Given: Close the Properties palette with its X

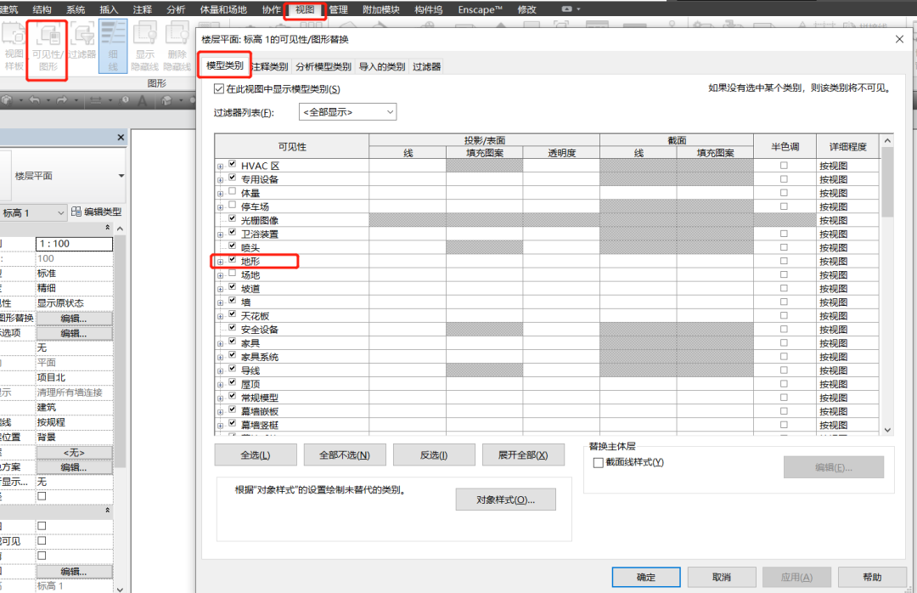Looking at the screenshot, I should (121, 137).
